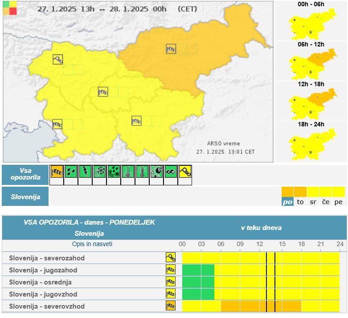Image resolution: width=348 pixels, height=318 pixels.
Task: Click the wind icon in the Slovenija - severovzhod row
Action: [x=171, y=306]
